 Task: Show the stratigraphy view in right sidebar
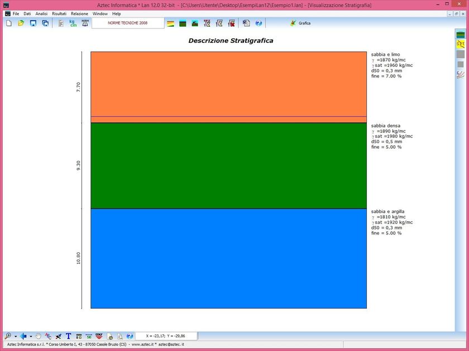pos(461,34)
